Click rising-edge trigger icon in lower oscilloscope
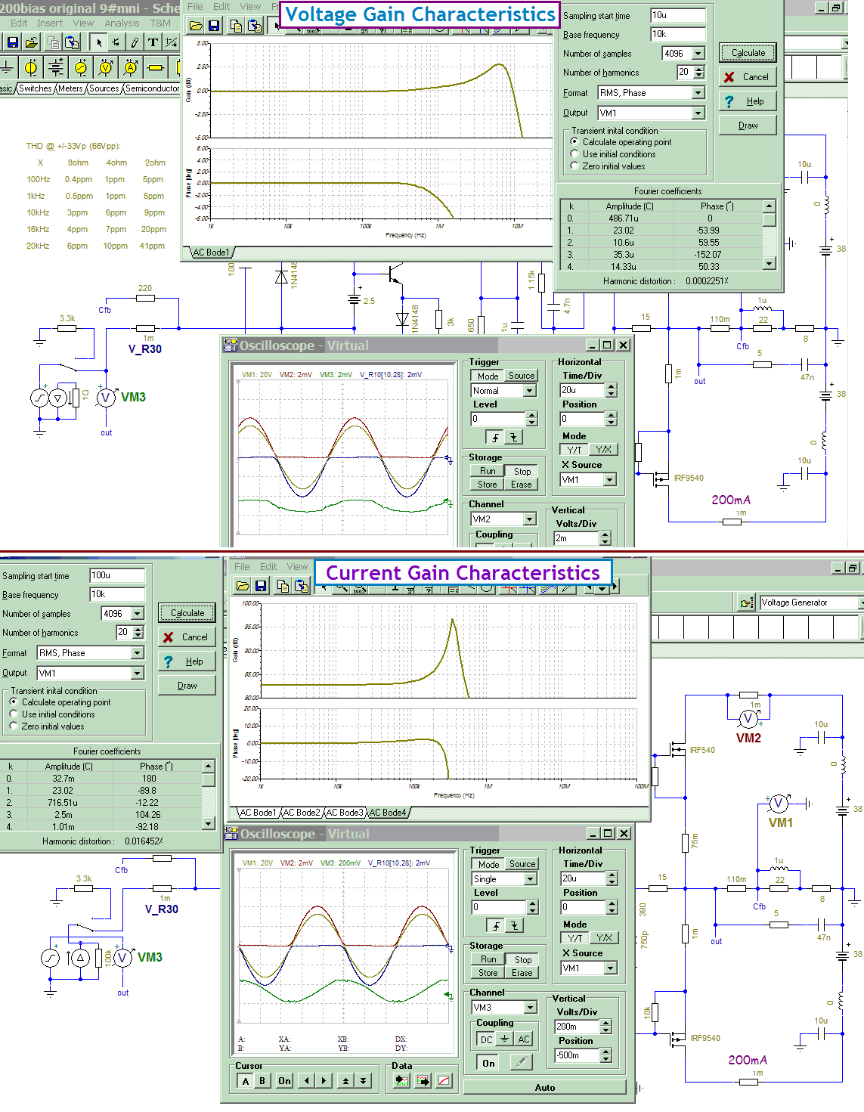 click(496, 925)
